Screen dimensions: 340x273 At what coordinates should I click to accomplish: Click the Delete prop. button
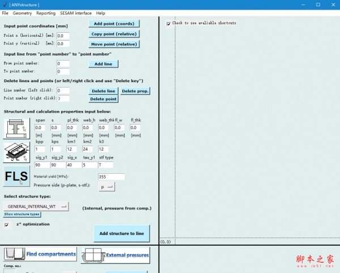[x=135, y=91]
